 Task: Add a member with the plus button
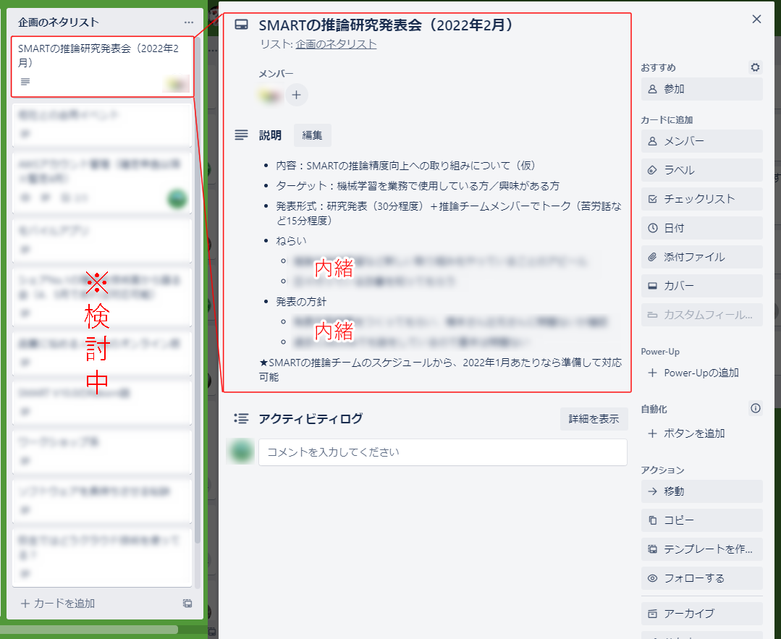pyautogui.click(x=296, y=95)
